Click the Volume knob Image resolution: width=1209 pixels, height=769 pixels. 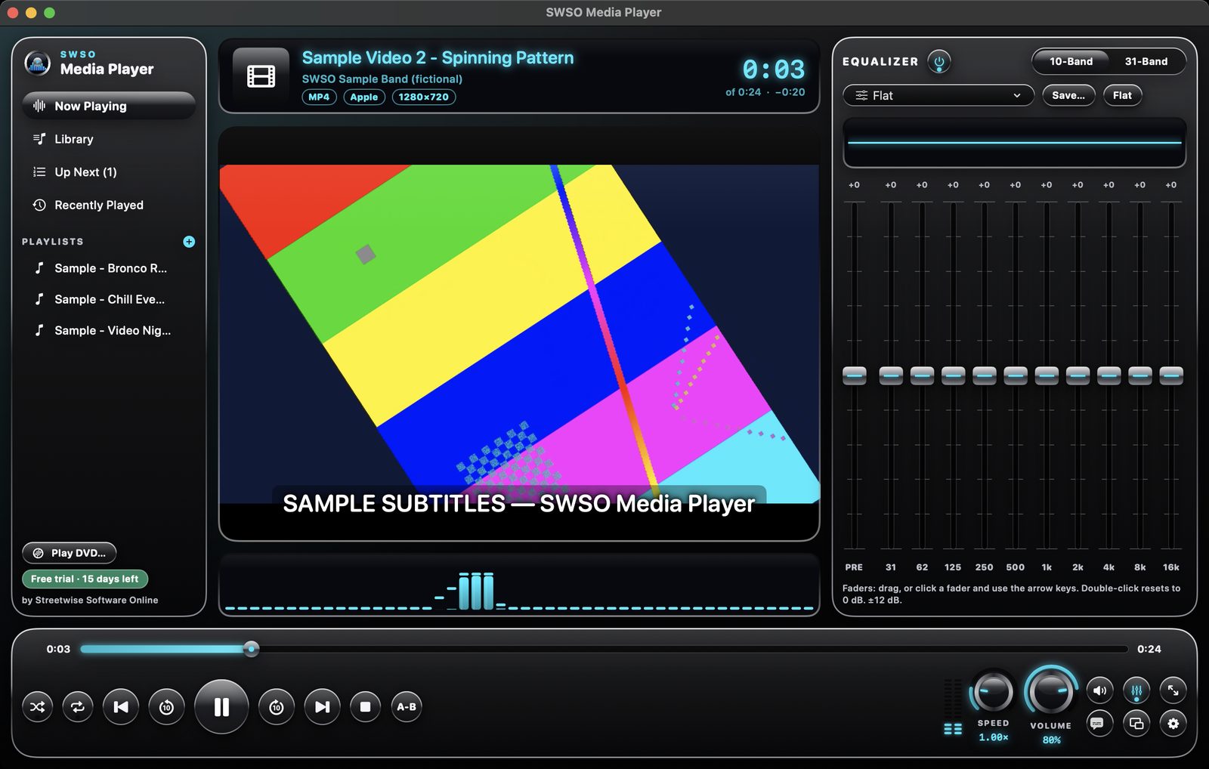(x=1051, y=690)
